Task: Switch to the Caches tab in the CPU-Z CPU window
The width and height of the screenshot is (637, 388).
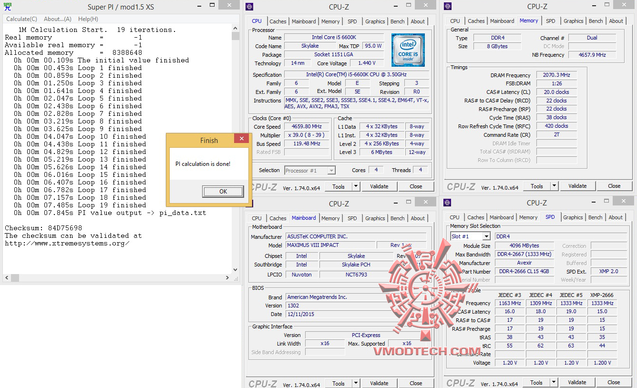Action: pos(278,21)
